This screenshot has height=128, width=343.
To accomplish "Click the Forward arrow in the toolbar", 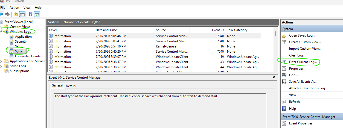I will click(7, 14).
